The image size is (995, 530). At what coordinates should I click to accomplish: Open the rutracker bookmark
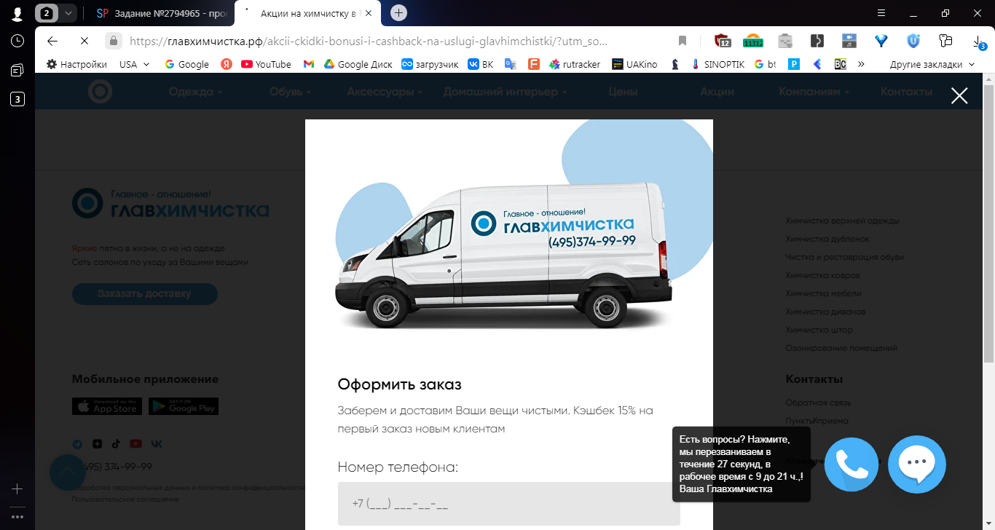click(575, 64)
